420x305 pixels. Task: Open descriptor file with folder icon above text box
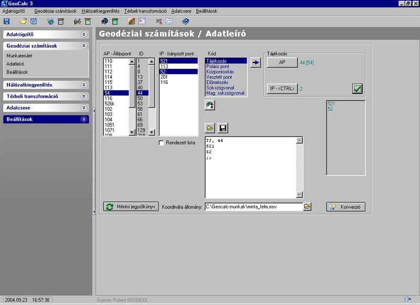[209, 128]
